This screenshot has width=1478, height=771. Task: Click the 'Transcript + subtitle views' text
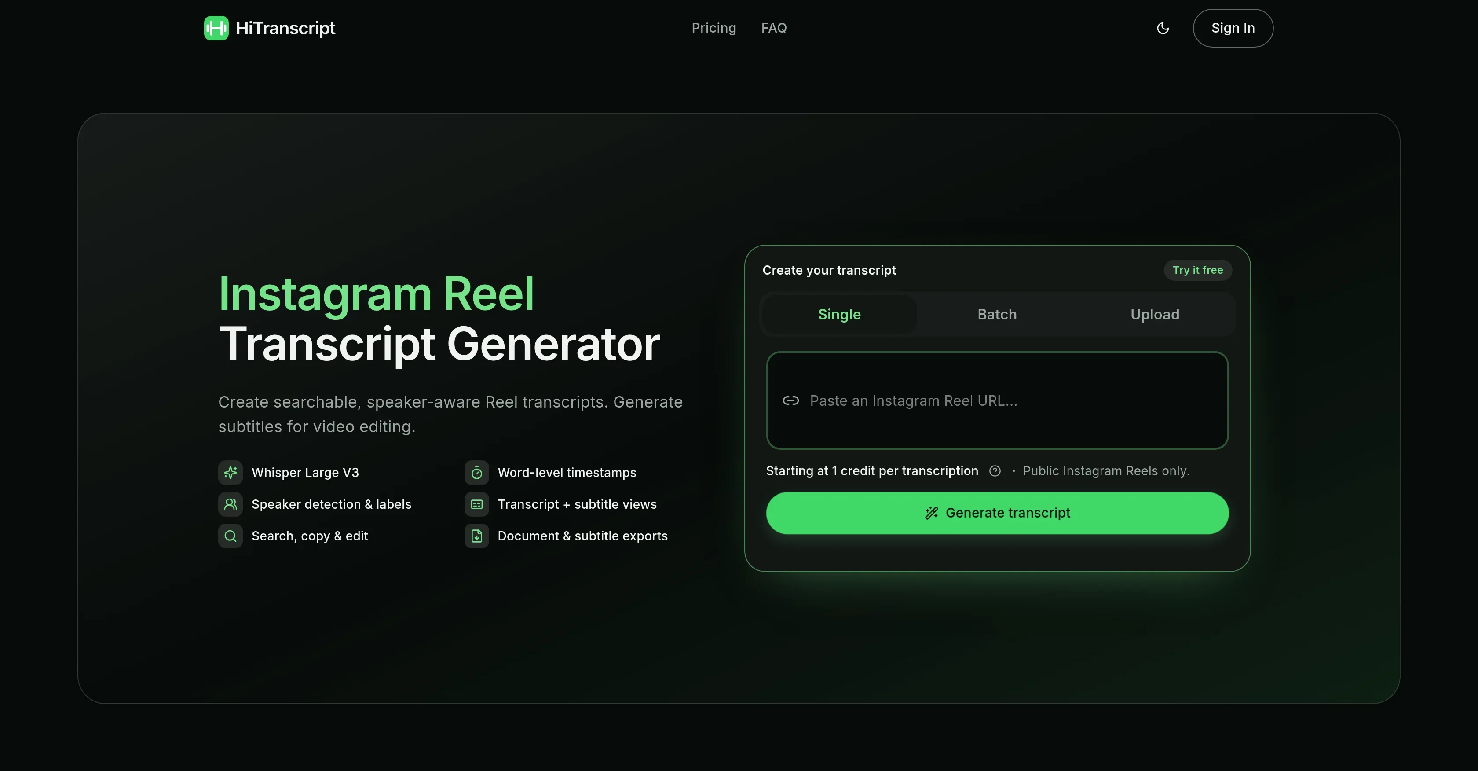click(x=577, y=504)
